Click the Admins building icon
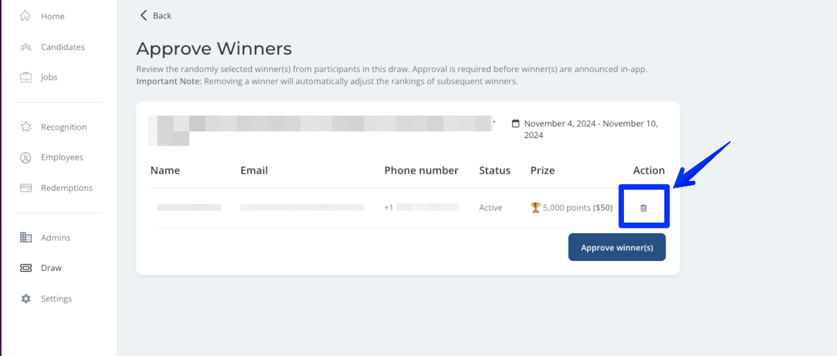This screenshot has width=837, height=356. pyautogui.click(x=26, y=238)
